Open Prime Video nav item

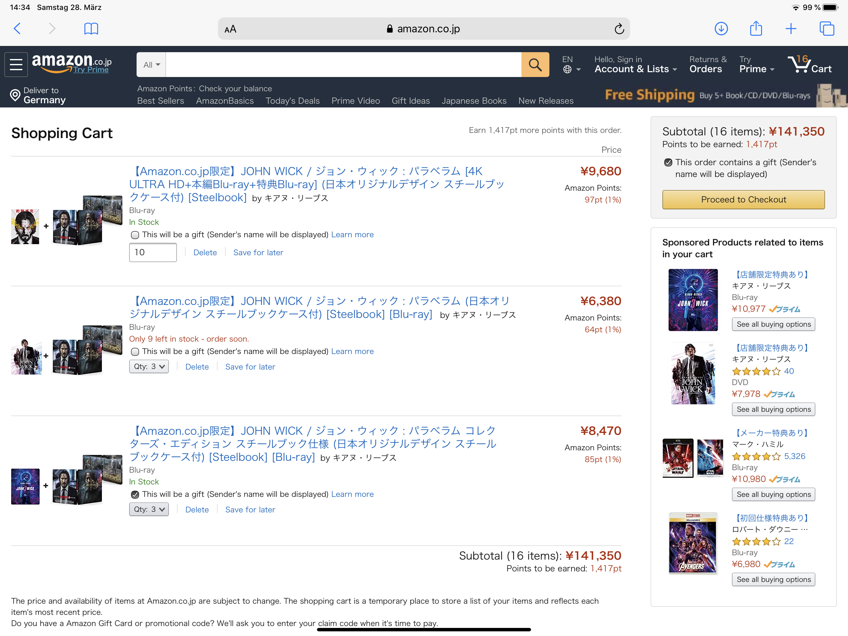(x=356, y=101)
